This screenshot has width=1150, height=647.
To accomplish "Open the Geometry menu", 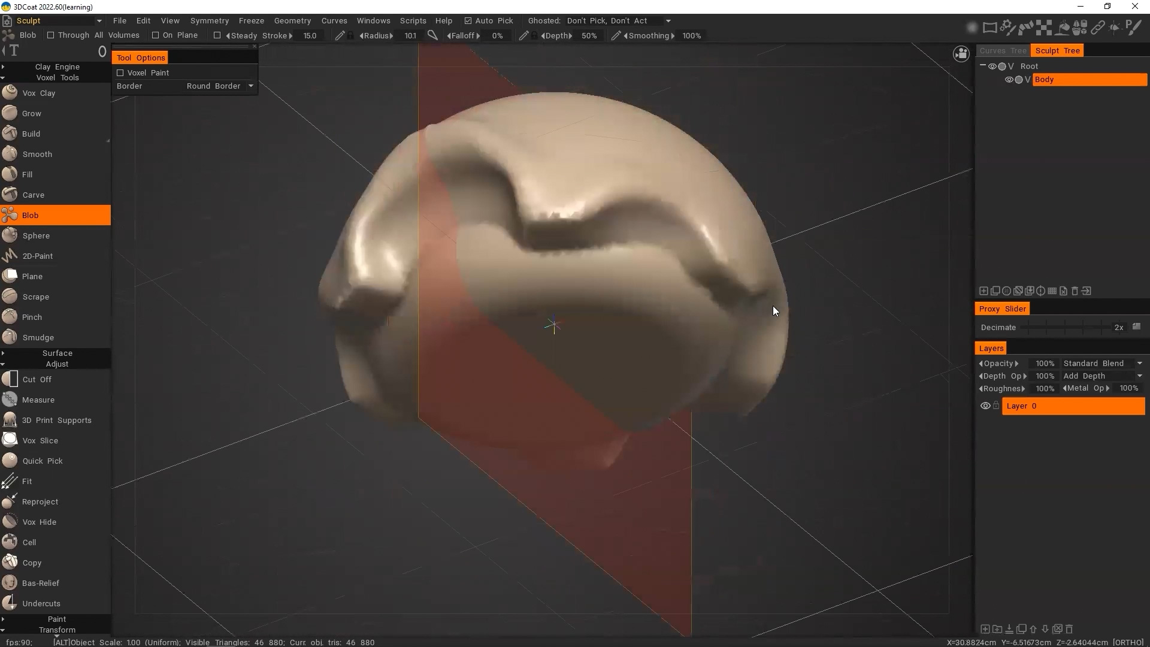I will pyautogui.click(x=292, y=21).
